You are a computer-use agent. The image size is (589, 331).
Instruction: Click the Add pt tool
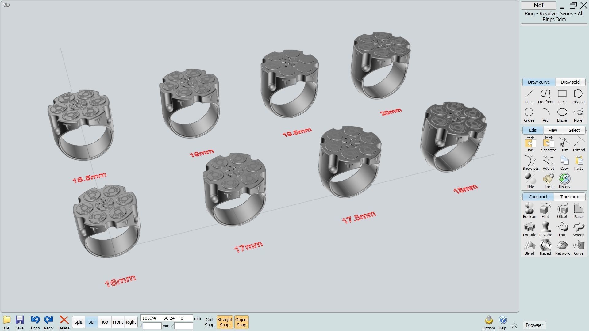point(549,163)
